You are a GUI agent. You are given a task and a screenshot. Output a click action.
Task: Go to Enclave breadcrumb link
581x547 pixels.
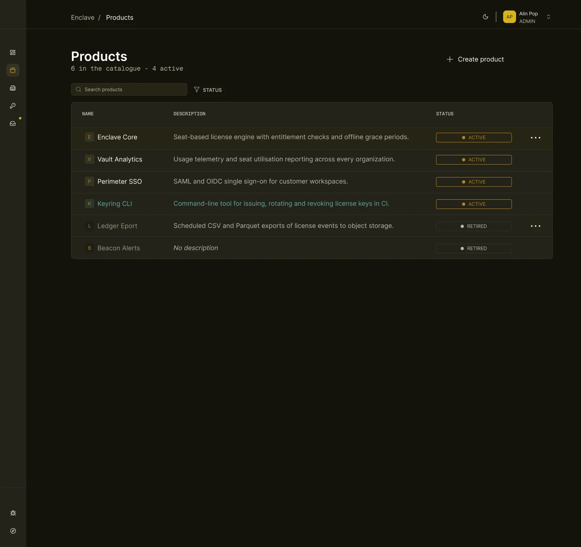point(83,17)
